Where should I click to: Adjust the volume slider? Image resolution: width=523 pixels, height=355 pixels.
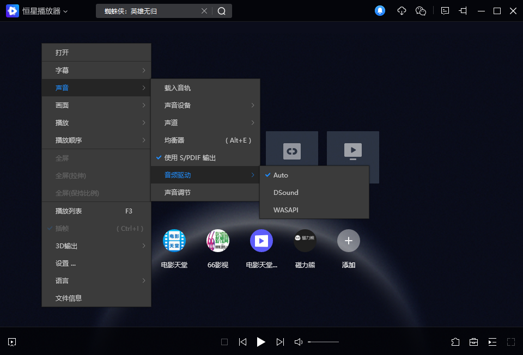[324, 342]
